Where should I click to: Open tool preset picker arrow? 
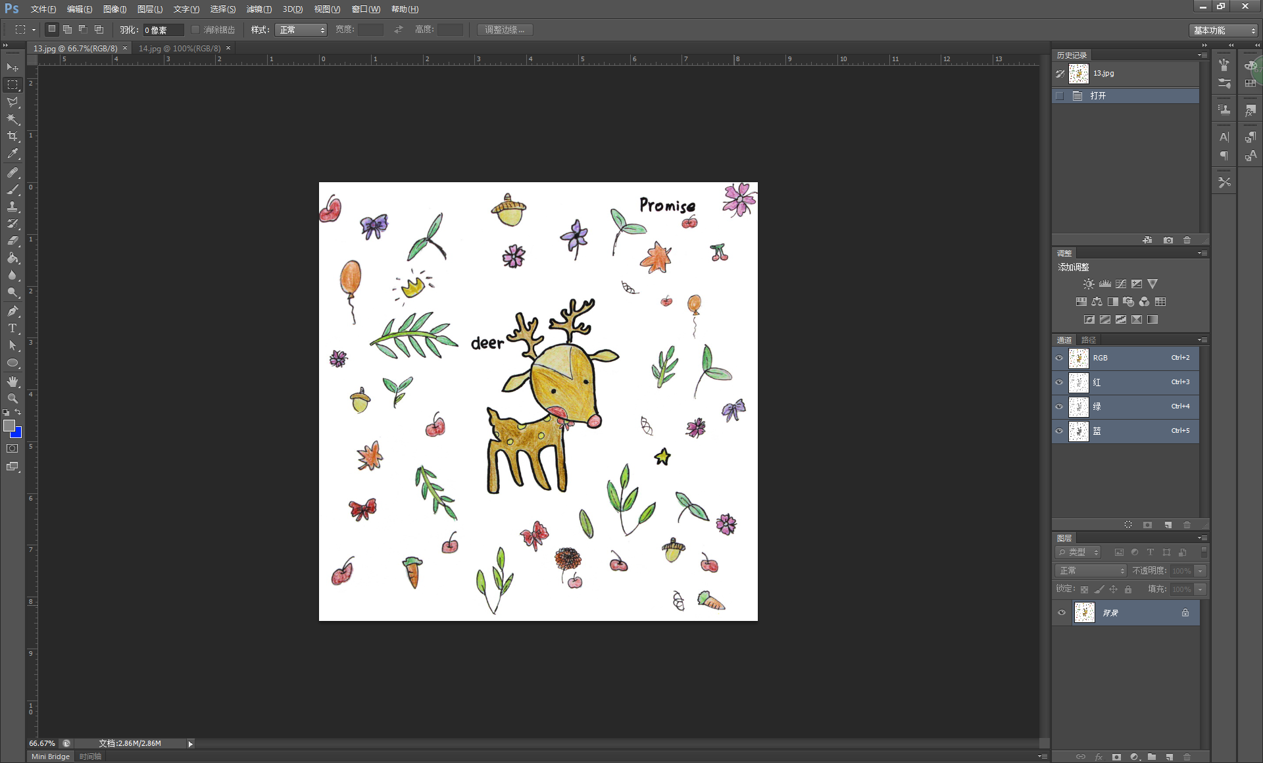coord(34,30)
